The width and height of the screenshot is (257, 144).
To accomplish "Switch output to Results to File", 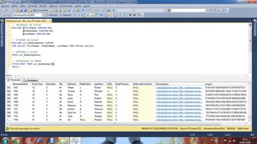I will coord(115,15).
